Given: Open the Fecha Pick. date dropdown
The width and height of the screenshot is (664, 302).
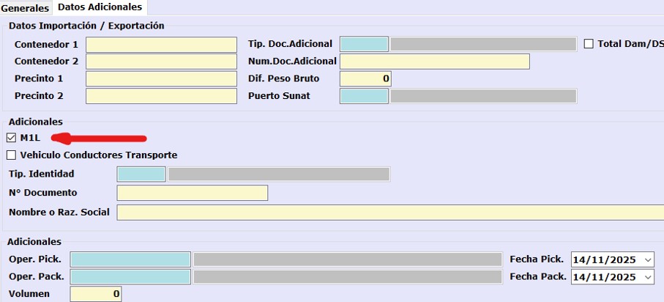Looking at the screenshot, I should point(647,259).
